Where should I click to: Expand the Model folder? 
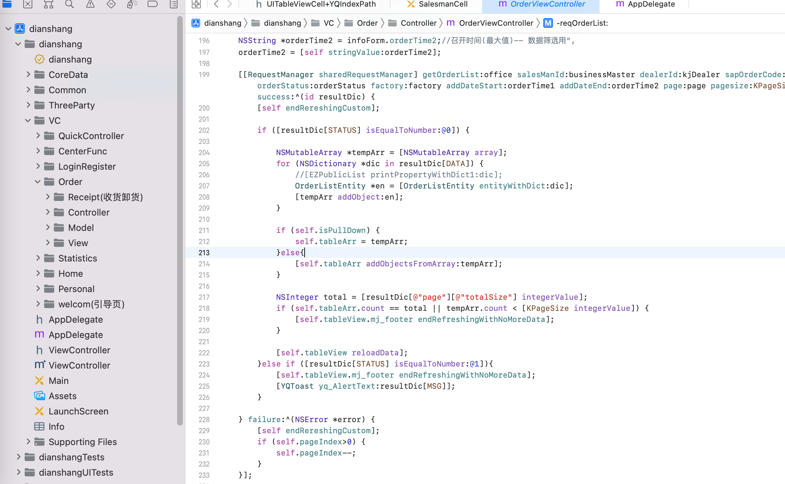(48, 228)
